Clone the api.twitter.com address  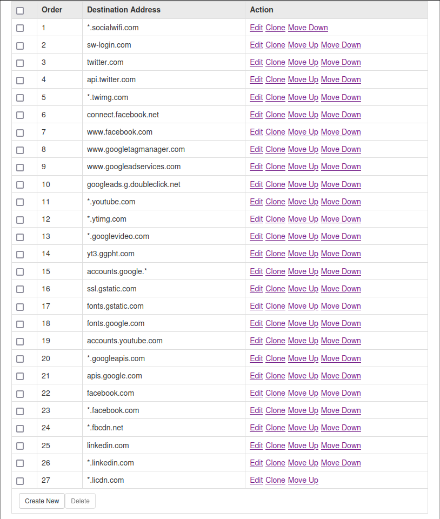point(275,79)
